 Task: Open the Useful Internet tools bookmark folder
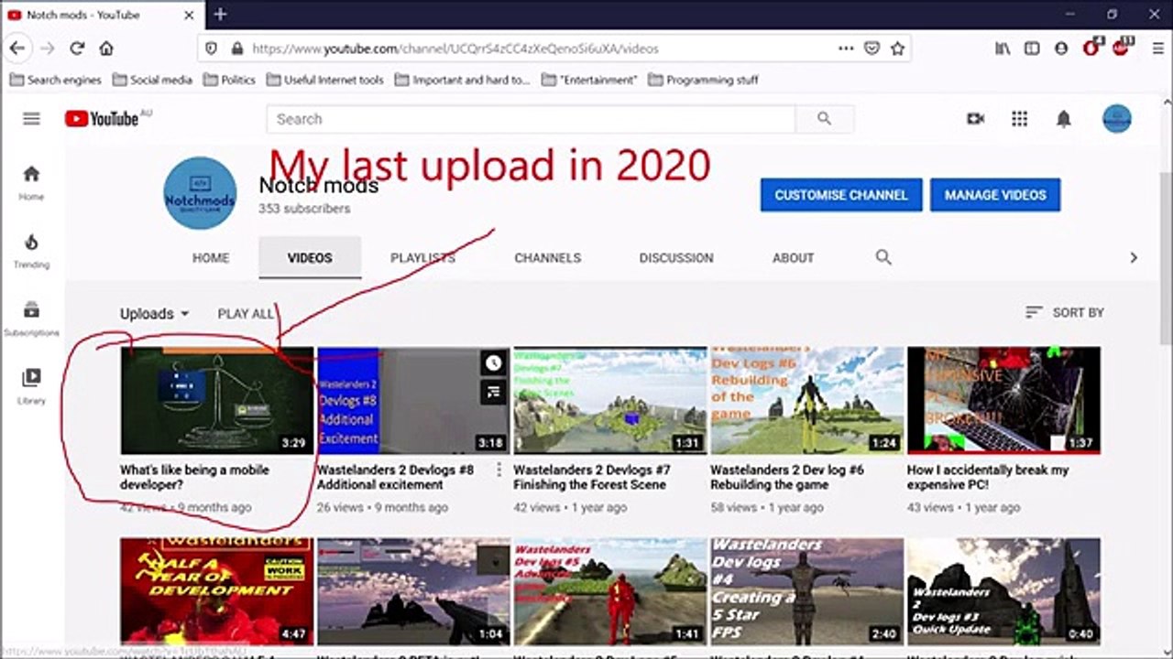tap(325, 80)
